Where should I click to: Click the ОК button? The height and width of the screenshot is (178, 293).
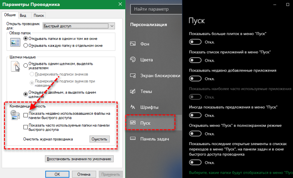point(57,174)
